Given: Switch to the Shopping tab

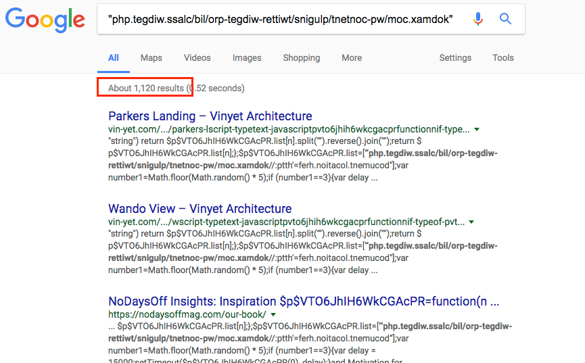Looking at the screenshot, I should (302, 58).
